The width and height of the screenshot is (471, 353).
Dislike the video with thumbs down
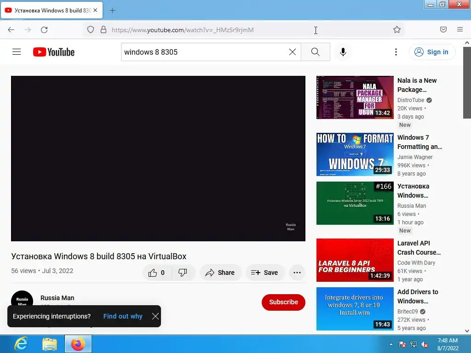click(183, 273)
